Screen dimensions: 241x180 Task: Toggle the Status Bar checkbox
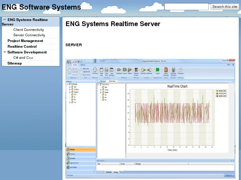(x=81, y=68)
